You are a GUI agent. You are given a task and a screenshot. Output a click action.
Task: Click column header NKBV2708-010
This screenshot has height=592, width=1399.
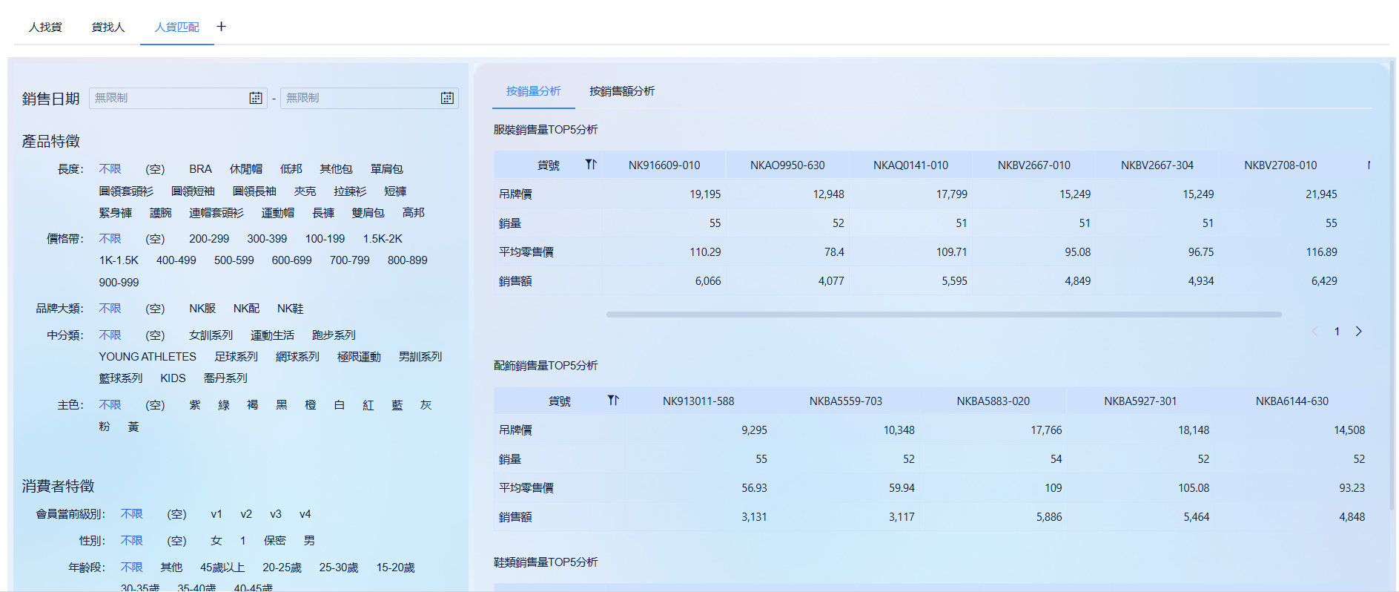[x=1280, y=165]
